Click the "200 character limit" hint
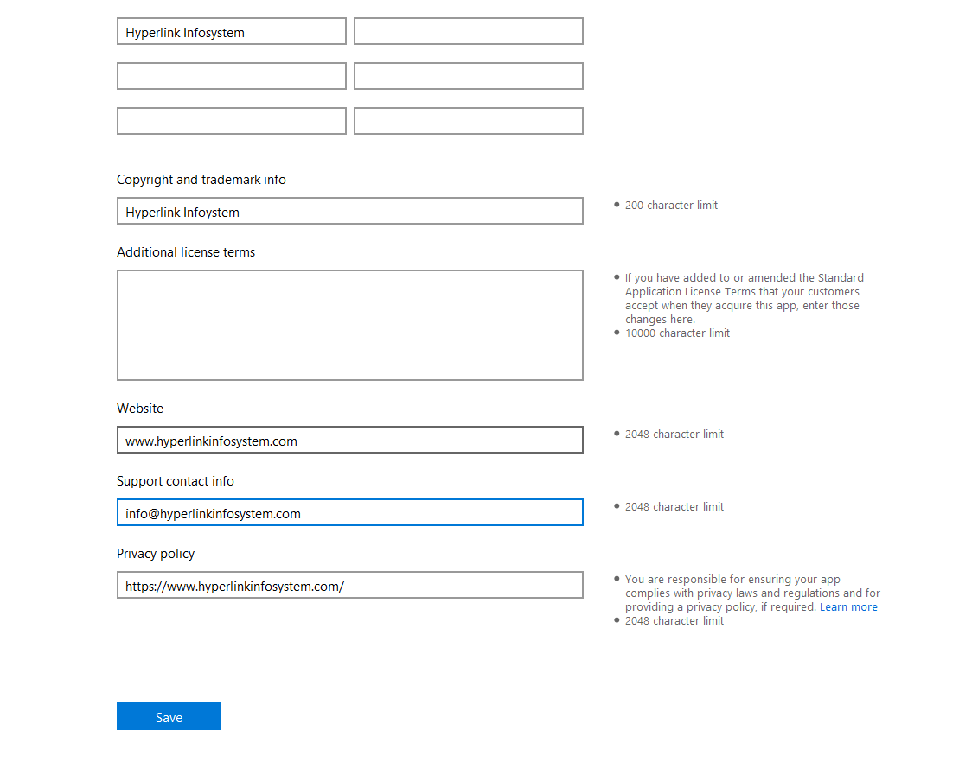The image size is (959, 768). 671,206
